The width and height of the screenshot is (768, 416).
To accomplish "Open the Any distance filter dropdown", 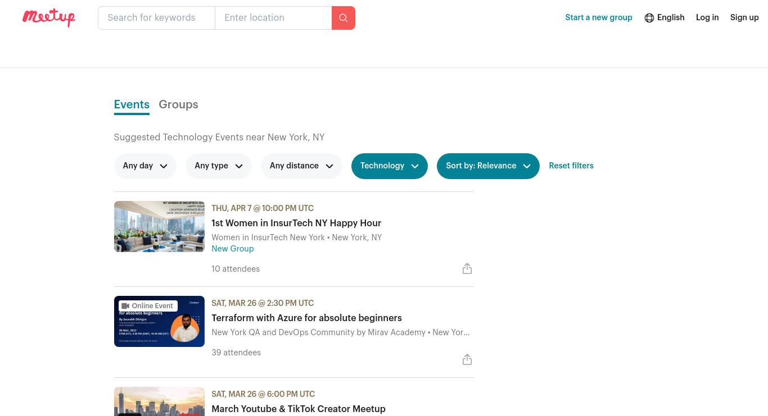I will pos(301,166).
